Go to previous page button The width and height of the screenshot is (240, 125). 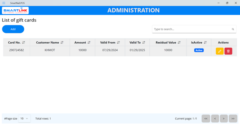click(215, 118)
